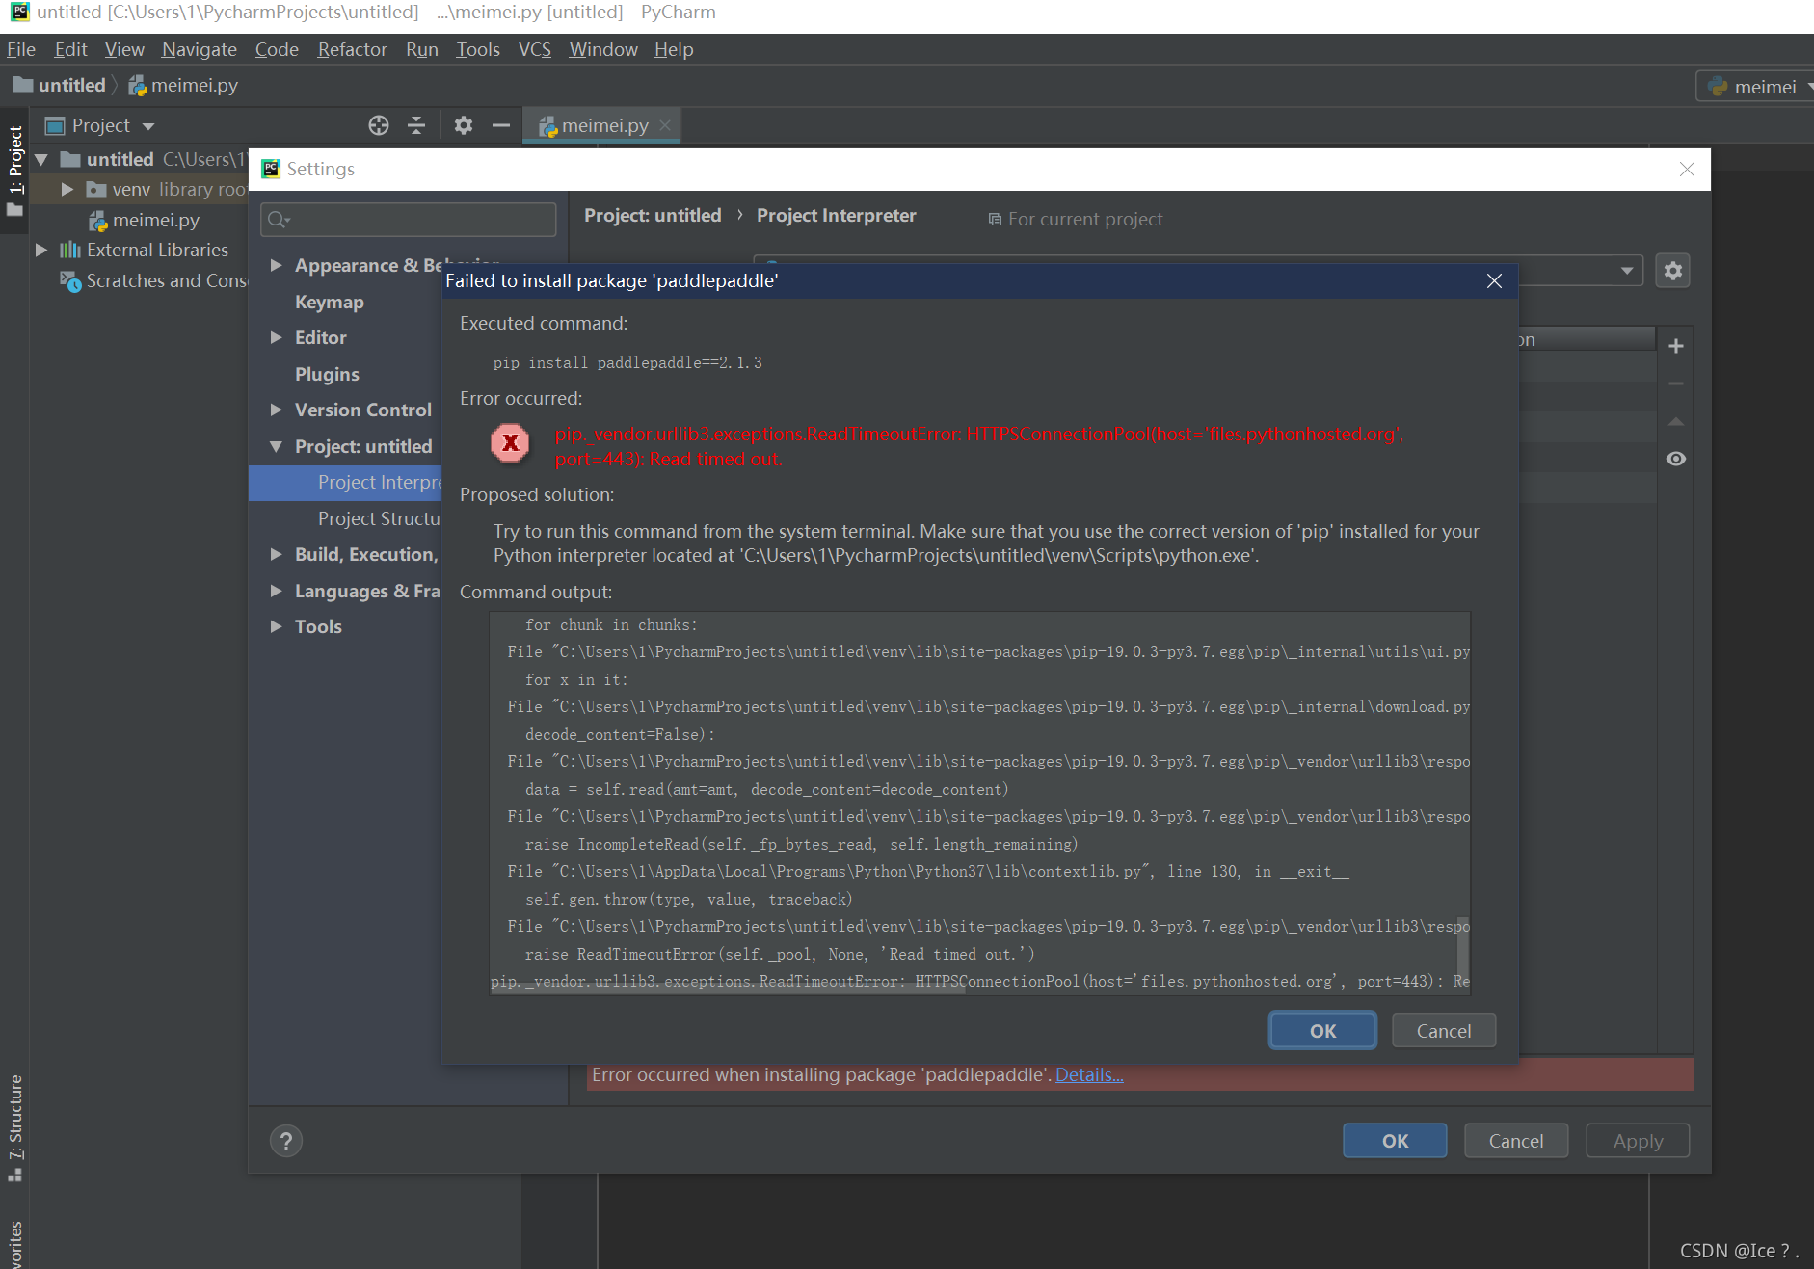The width and height of the screenshot is (1814, 1269).
Task: Open the Help menu
Action: click(674, 49)
